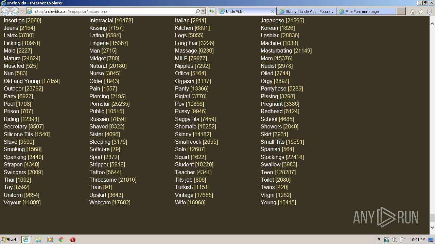Open the Windows Start menu

tap(10, 239)
